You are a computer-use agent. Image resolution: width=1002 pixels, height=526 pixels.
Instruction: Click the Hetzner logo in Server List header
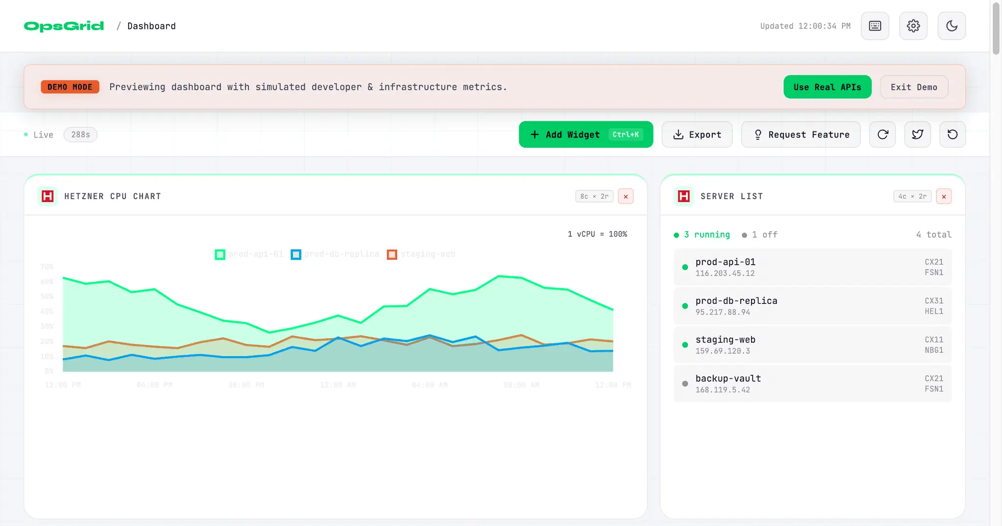[684, 196]
